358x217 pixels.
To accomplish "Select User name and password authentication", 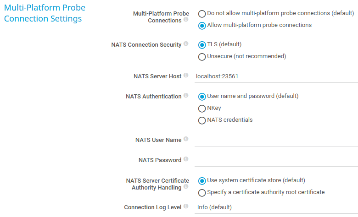I will 202,97.
